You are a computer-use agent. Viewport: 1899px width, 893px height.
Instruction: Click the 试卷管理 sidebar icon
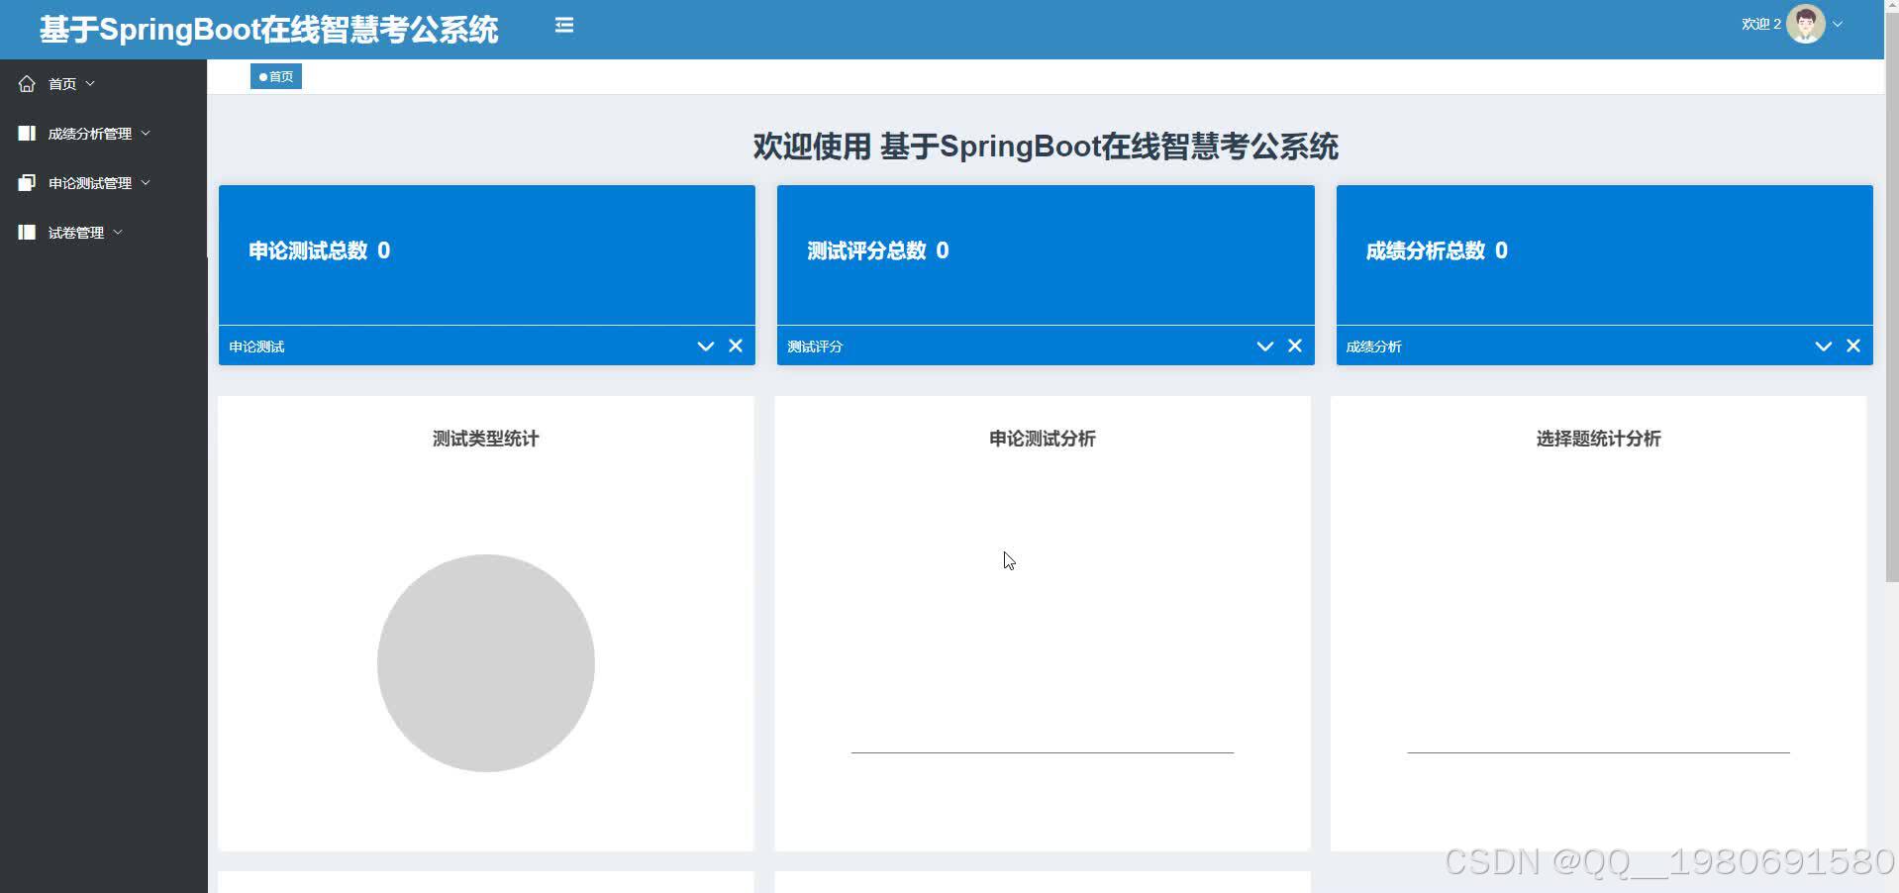click(27, 233)
